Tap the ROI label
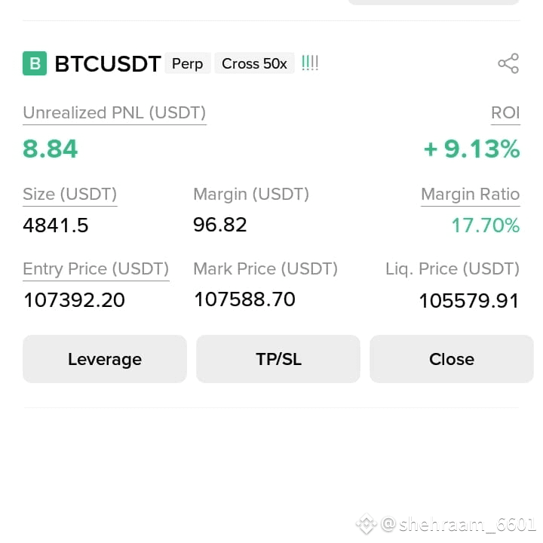The height and width of the screenshot is (543, 543). 505,113
